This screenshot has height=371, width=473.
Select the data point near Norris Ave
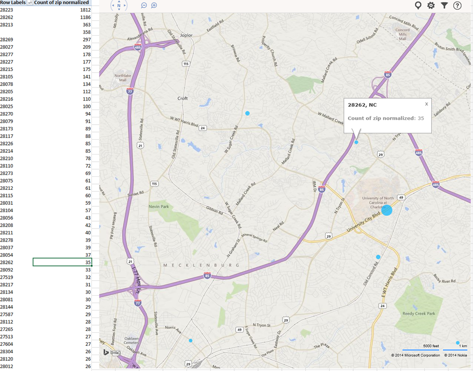click(x=190, y=341)
